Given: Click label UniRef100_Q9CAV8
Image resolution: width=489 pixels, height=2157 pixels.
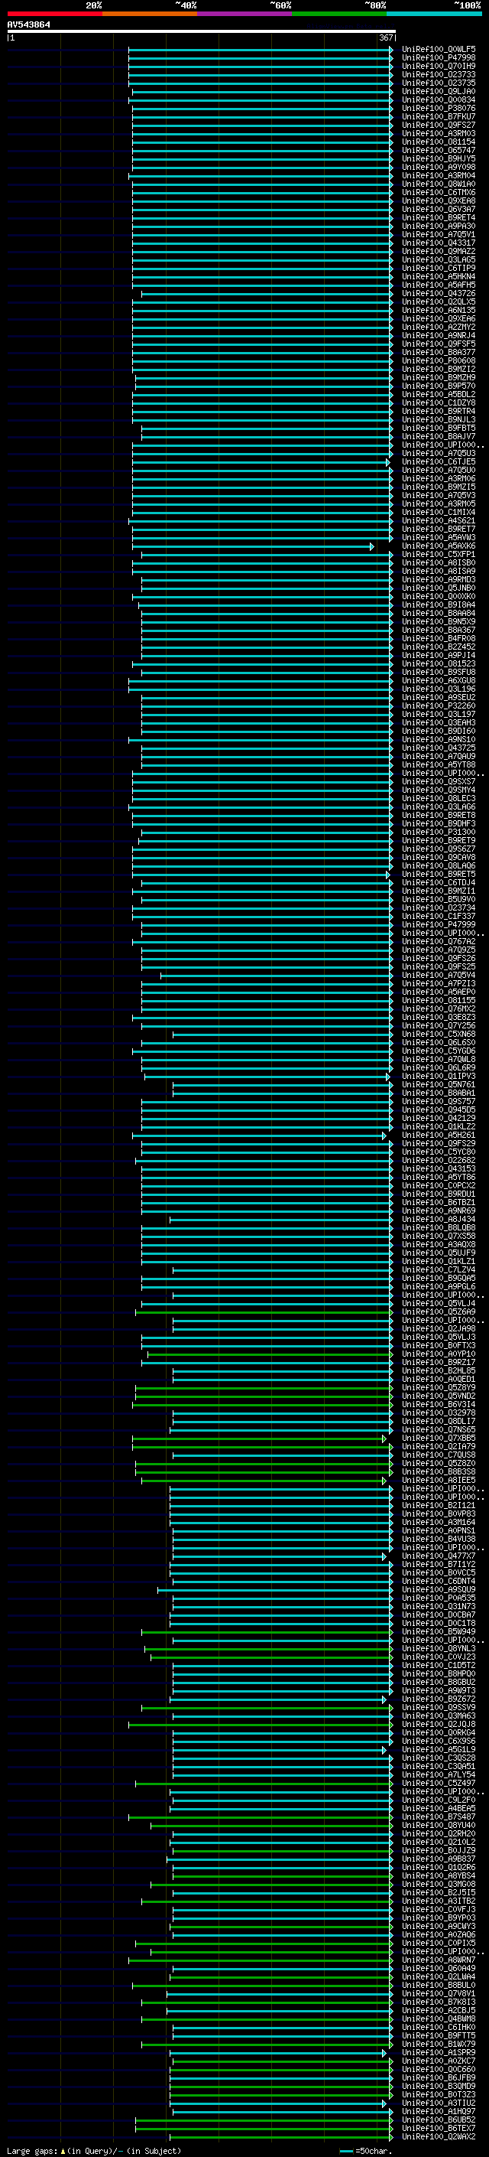Looking at the screenshot, I should [x=439, y=858].
